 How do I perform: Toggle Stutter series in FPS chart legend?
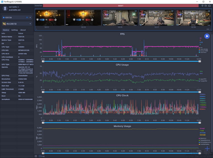coord(203,51)
